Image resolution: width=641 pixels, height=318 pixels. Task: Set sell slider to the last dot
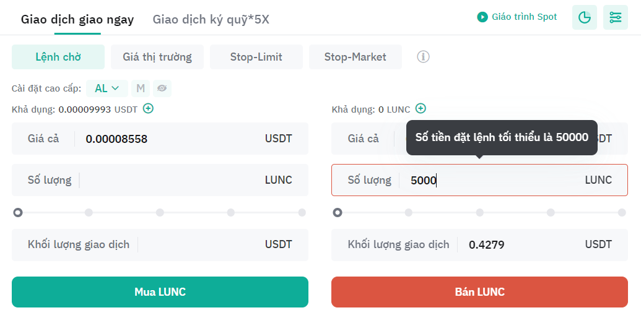[622, 212]
